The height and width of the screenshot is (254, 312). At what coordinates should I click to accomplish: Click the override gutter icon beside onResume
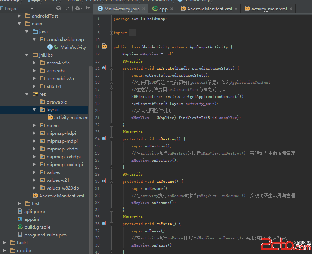(x=104, y=181)
